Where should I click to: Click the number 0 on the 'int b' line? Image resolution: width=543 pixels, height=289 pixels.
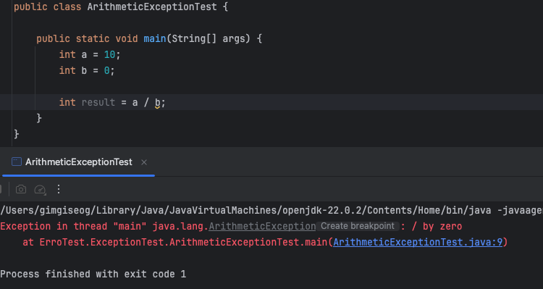(106, 70)
